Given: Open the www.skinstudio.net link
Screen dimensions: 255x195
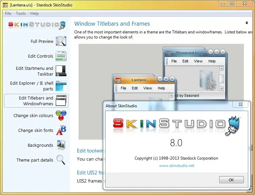Looking at the screenshot, I should pyautogui.click(x=177, y=166).
